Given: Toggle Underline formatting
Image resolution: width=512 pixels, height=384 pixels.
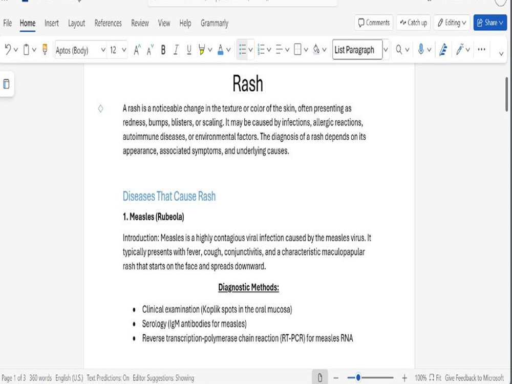Looking at the screenshot, I should (x=189, y=50).
